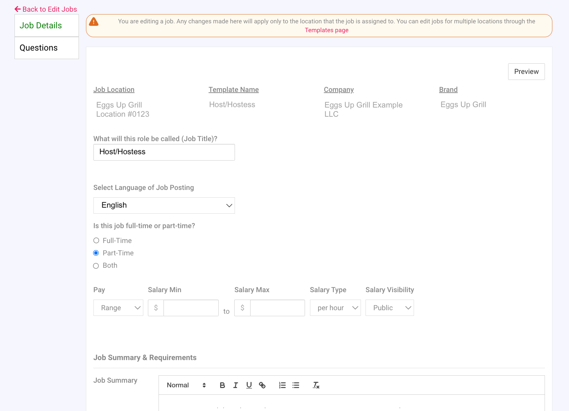Click the Job Title text field

(164, 152)
